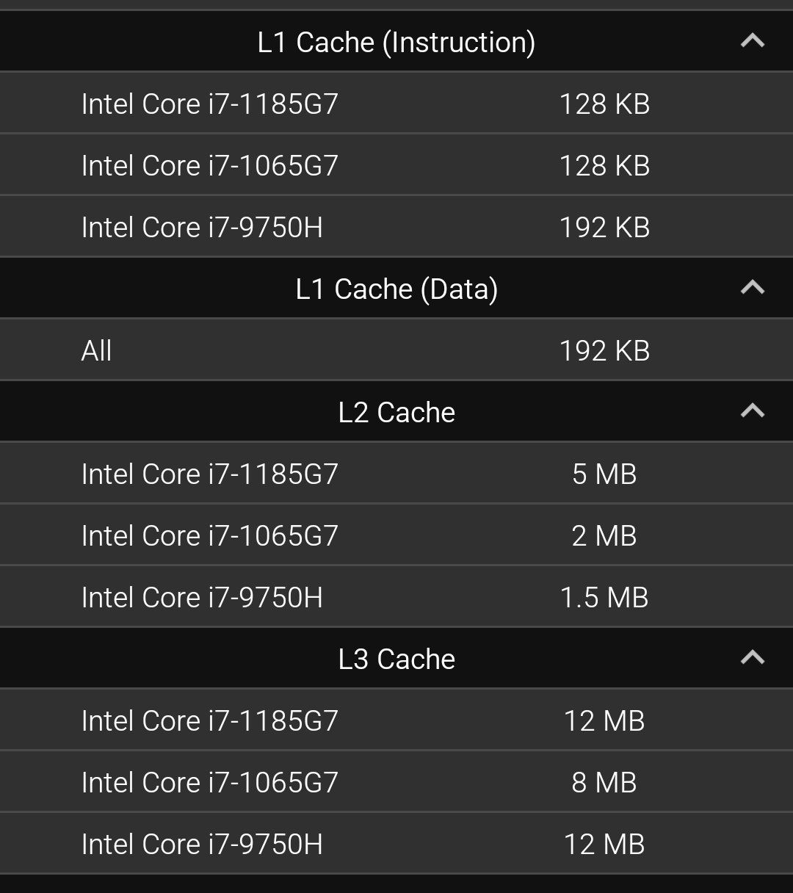Screen dimensions: 793x893
Task: Tap the L2 Cache header title
Action: [x=396, y=413]
